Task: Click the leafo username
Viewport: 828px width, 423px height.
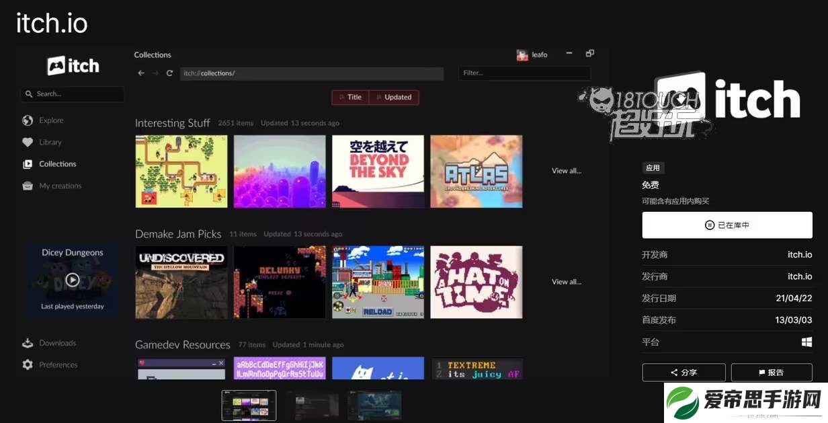Action: tap(540, 55)
